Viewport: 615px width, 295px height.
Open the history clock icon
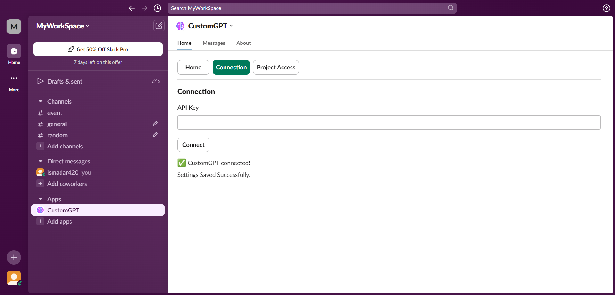(x=157, y=8)
